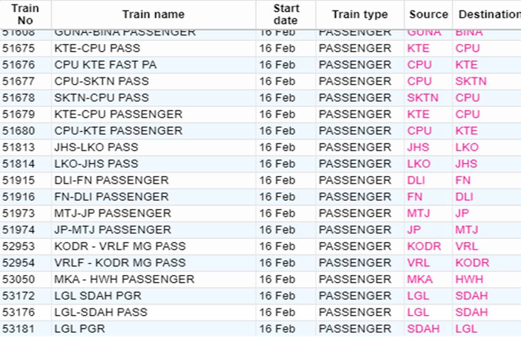This screenshot has width=521, height=337.
Task: Click the Source column header
Action: coord(428,14)
